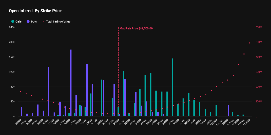Select the Puts bar at 78000 strike
The width and height of the screenshot is (271, 135).
coord(87,90)
